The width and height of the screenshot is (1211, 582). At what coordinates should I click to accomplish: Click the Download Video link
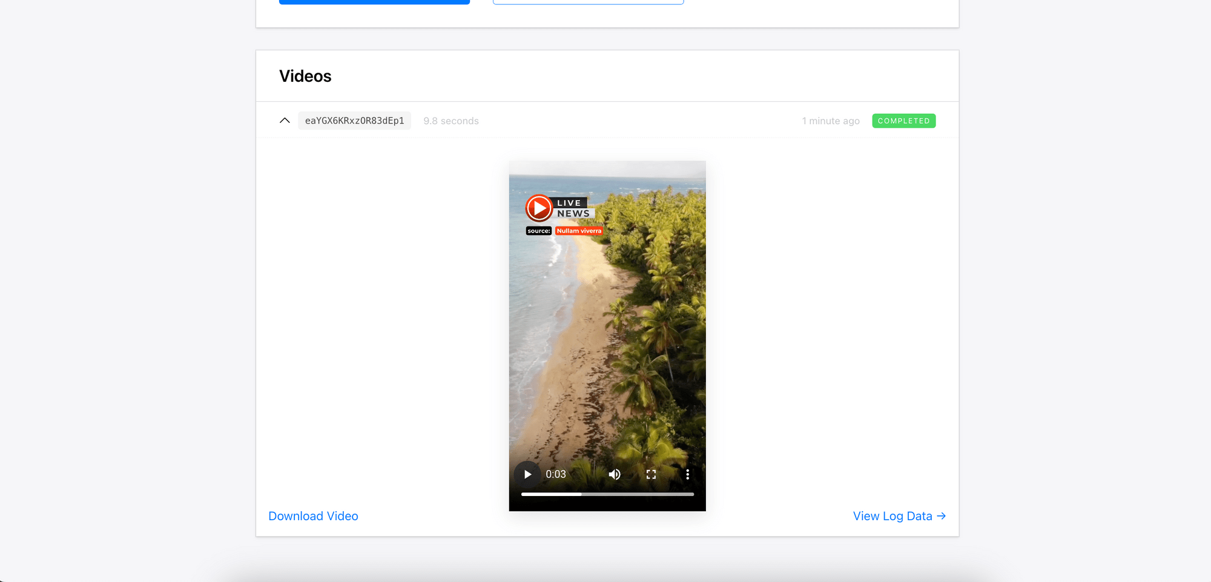click(313, 515)
